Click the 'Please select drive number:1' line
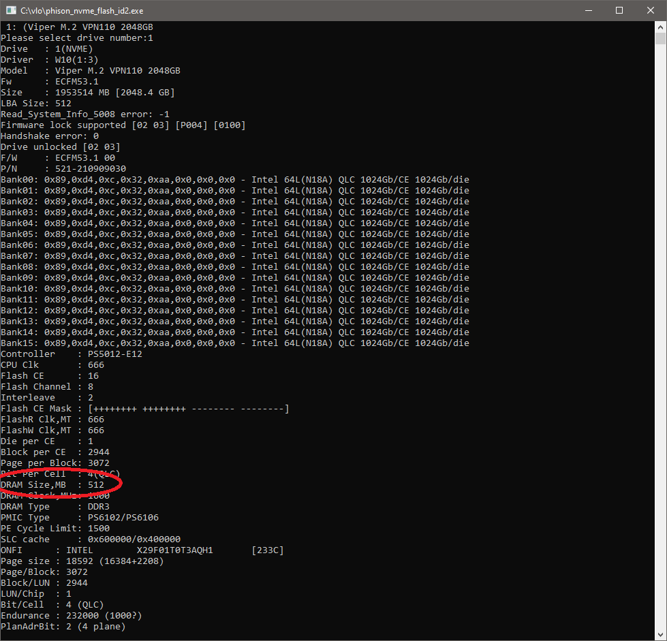667x641 pixels. [77, 38]
